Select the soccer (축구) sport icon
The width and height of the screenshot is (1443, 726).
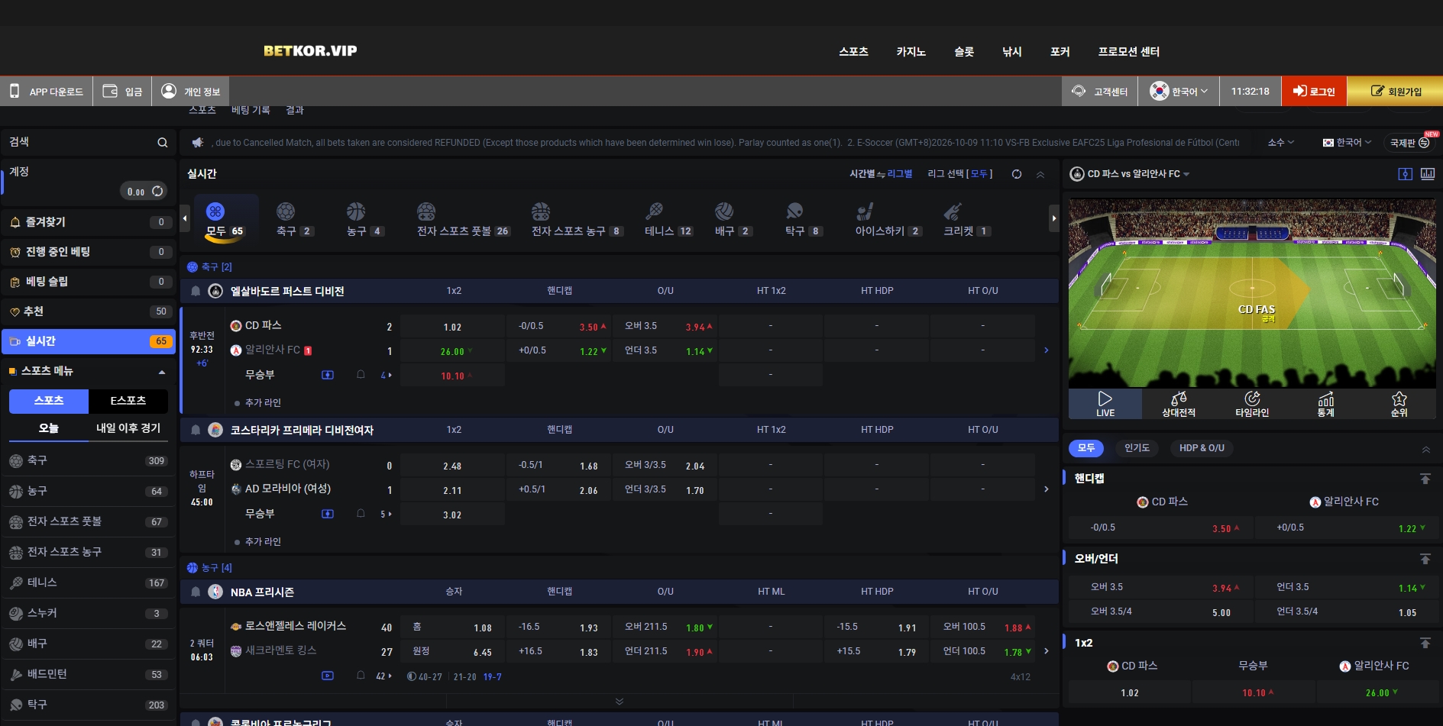286,211
